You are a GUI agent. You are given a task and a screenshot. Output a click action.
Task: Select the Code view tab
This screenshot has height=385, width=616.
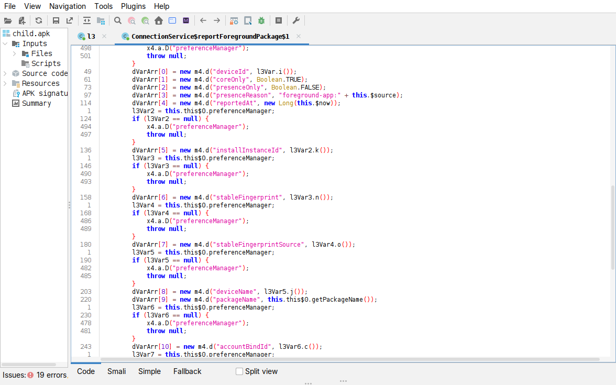pos(86,372)
